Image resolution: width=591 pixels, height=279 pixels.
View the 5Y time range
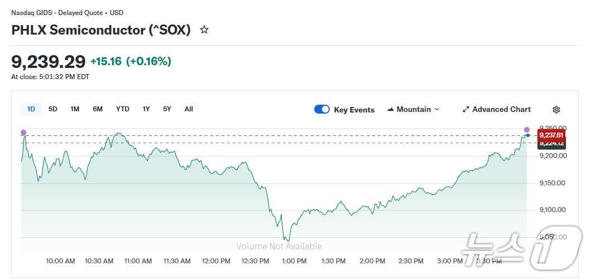click(167, 109)
